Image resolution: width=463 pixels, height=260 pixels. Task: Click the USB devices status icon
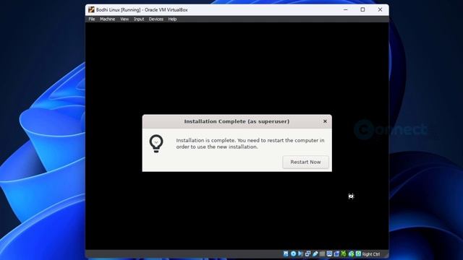coord(315,253)
